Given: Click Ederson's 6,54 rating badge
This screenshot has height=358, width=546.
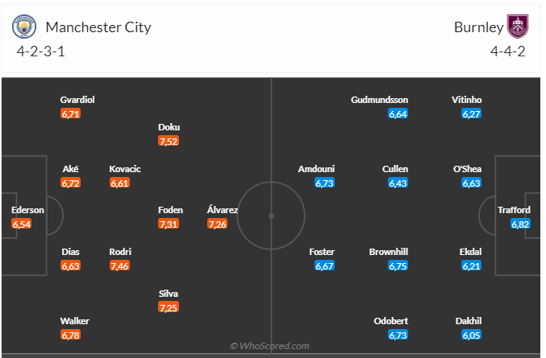Looking at the screenshot, I should pyautogui.click(x=22, y=224).
